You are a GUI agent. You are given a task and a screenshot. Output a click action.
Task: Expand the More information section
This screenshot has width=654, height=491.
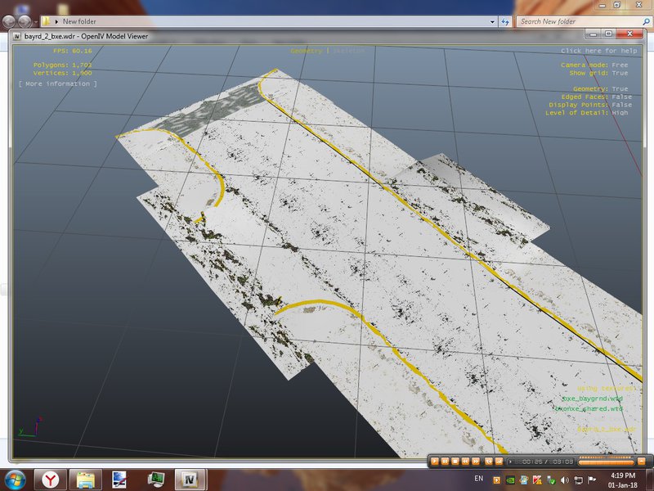pyautogui.click(x=57, y=84)
